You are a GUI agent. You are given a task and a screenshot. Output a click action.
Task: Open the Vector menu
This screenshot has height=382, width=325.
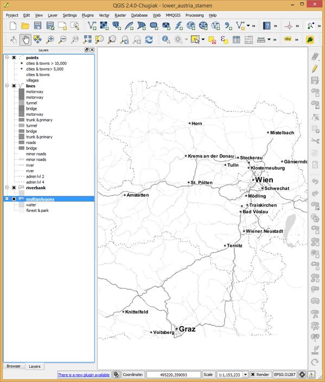pos(104,15)
